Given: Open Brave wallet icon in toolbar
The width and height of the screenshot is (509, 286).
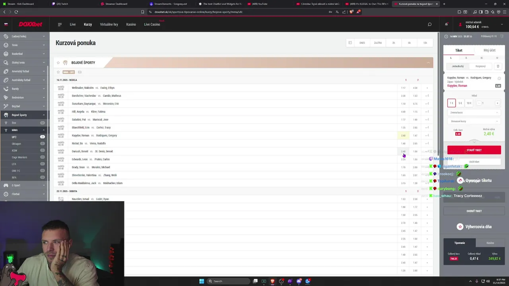Looking at the screenshot, I should (x=486, y=12).
